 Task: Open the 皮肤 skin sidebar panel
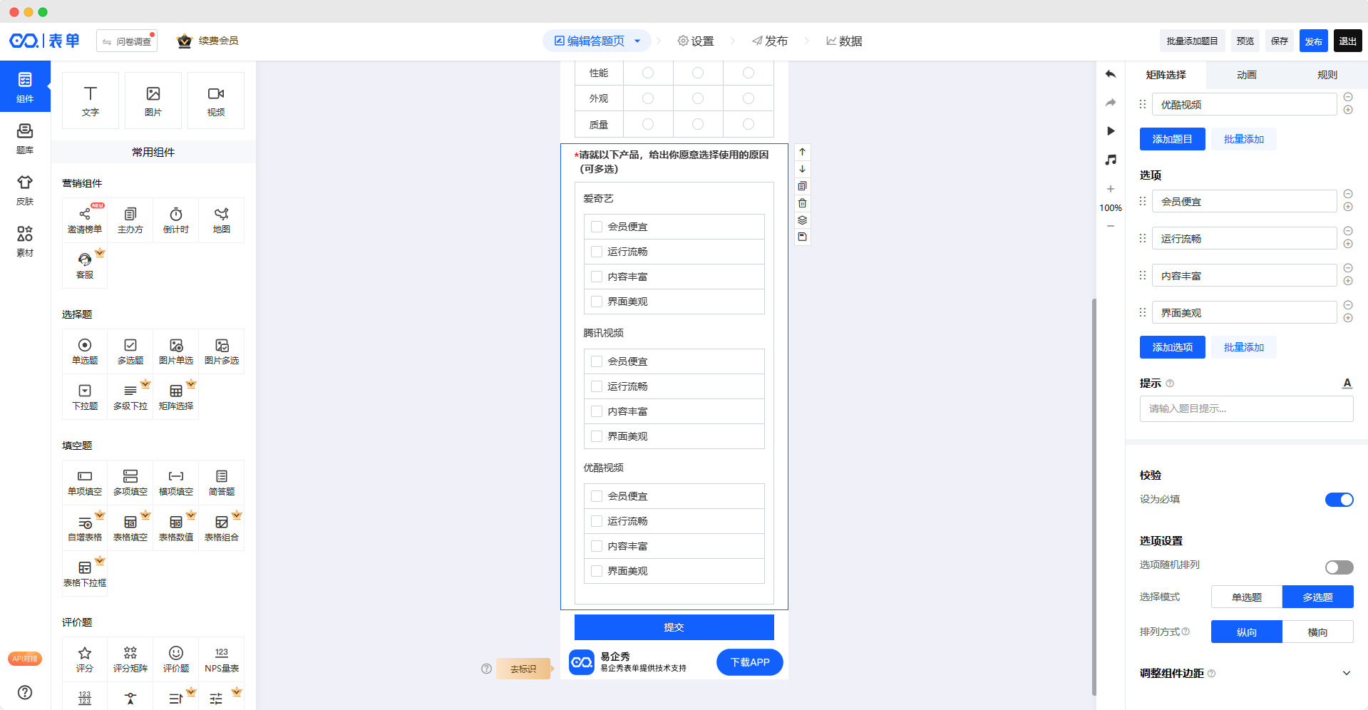pos(25,190)
